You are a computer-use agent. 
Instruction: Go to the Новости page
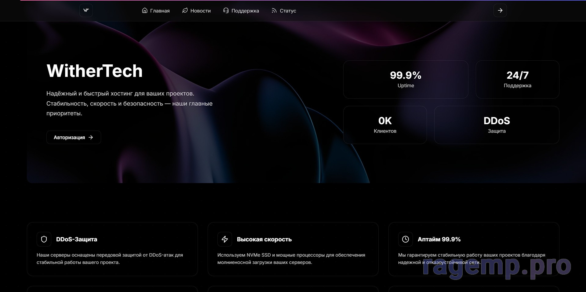200,11
